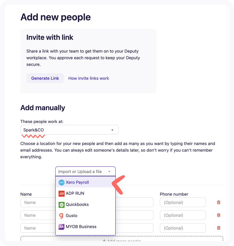Click the ADP RUN logo icon

tap(61, 193)
